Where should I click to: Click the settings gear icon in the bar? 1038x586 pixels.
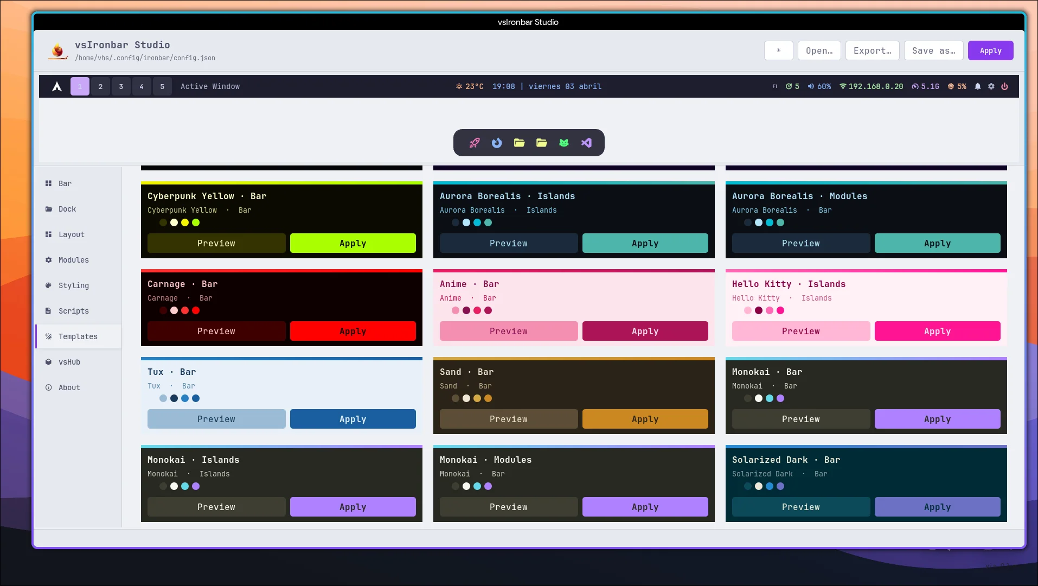pyautogui.click(x=991, y=86)
